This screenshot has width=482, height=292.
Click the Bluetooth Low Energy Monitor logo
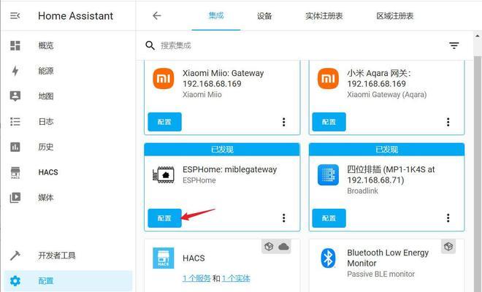(x=328, y=258)
